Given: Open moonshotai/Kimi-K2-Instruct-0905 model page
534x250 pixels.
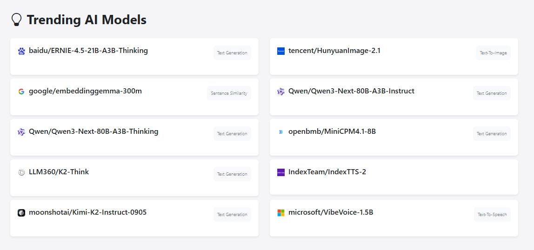Looking at the screenshot, I should 87,212.
